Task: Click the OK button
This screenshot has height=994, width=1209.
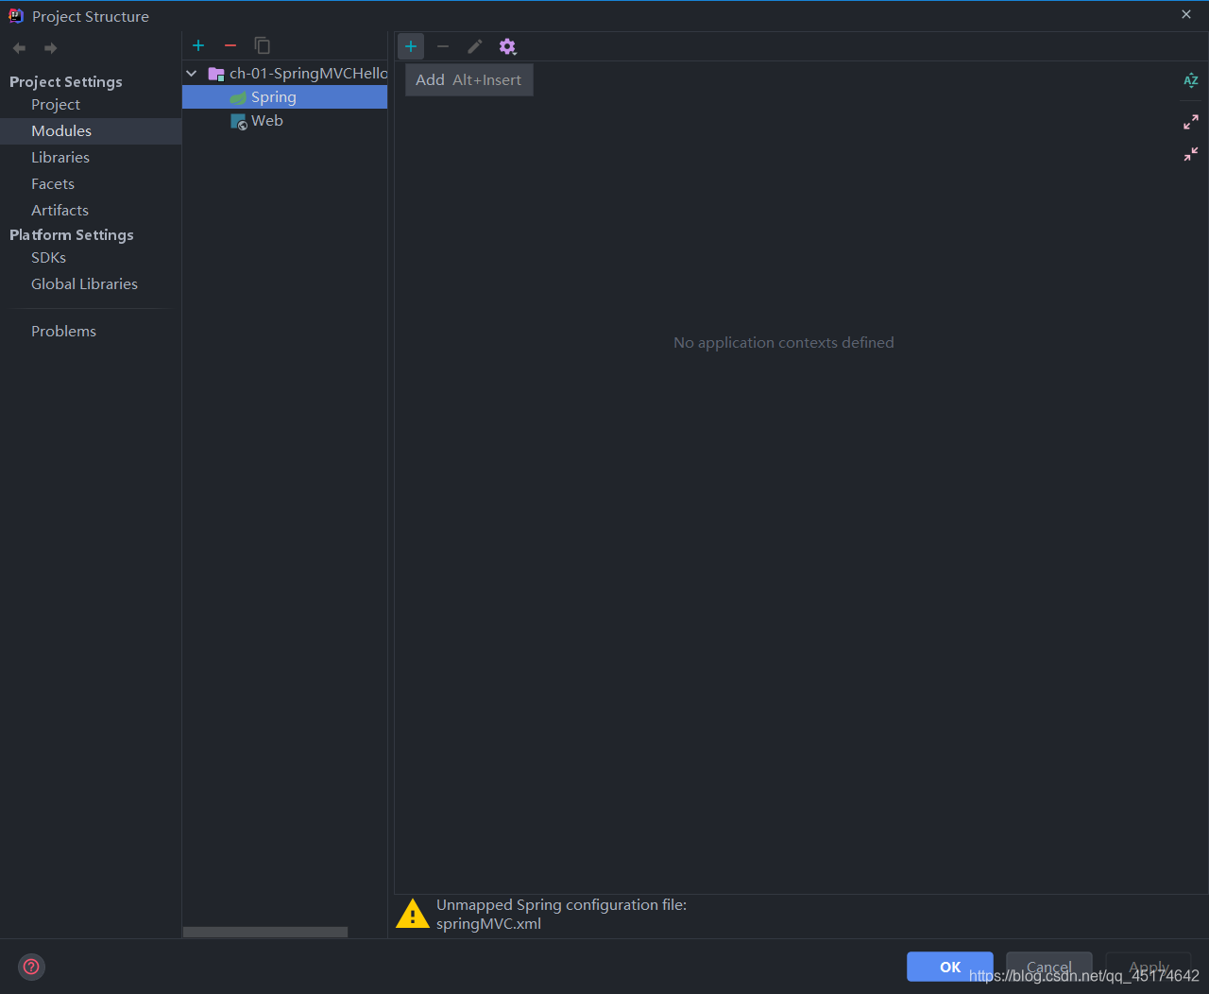Action: coord(950,967)
